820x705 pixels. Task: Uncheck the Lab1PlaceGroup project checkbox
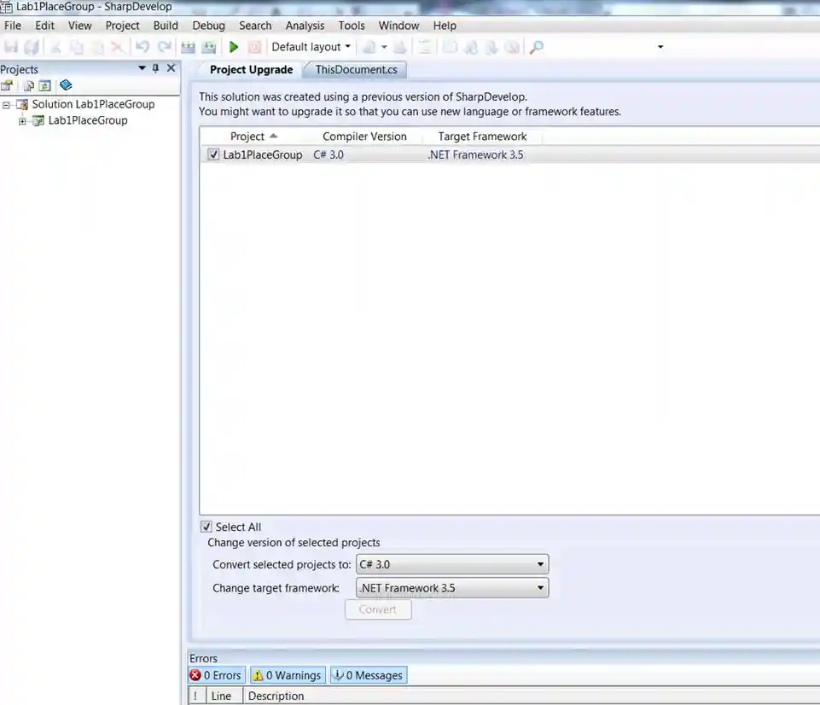point(212,154)
